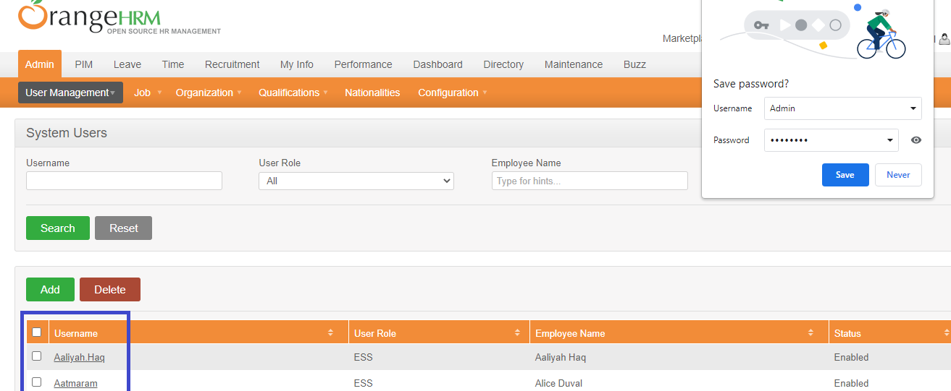Click the Reset button
Screen dimensions: 951x391
(x=124, y=228)
